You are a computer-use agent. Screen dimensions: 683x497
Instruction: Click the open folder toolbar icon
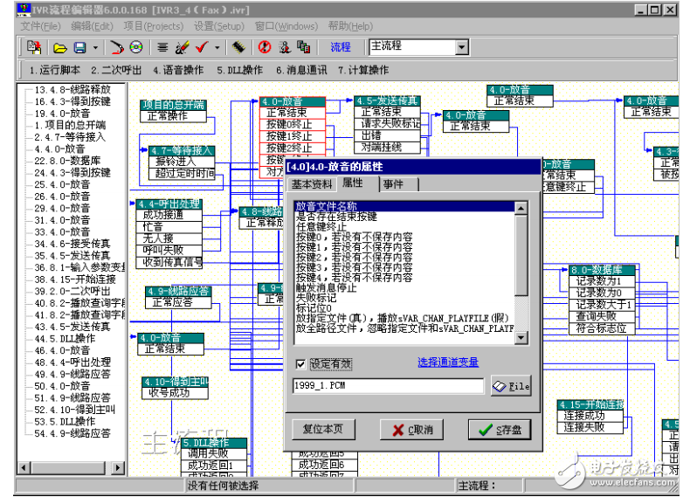coord(59,47)
